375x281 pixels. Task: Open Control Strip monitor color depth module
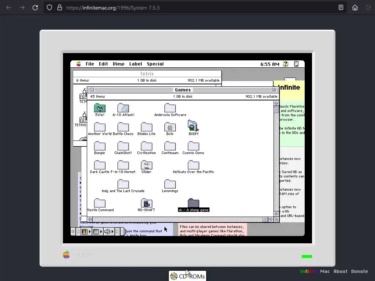click(86, 232)
